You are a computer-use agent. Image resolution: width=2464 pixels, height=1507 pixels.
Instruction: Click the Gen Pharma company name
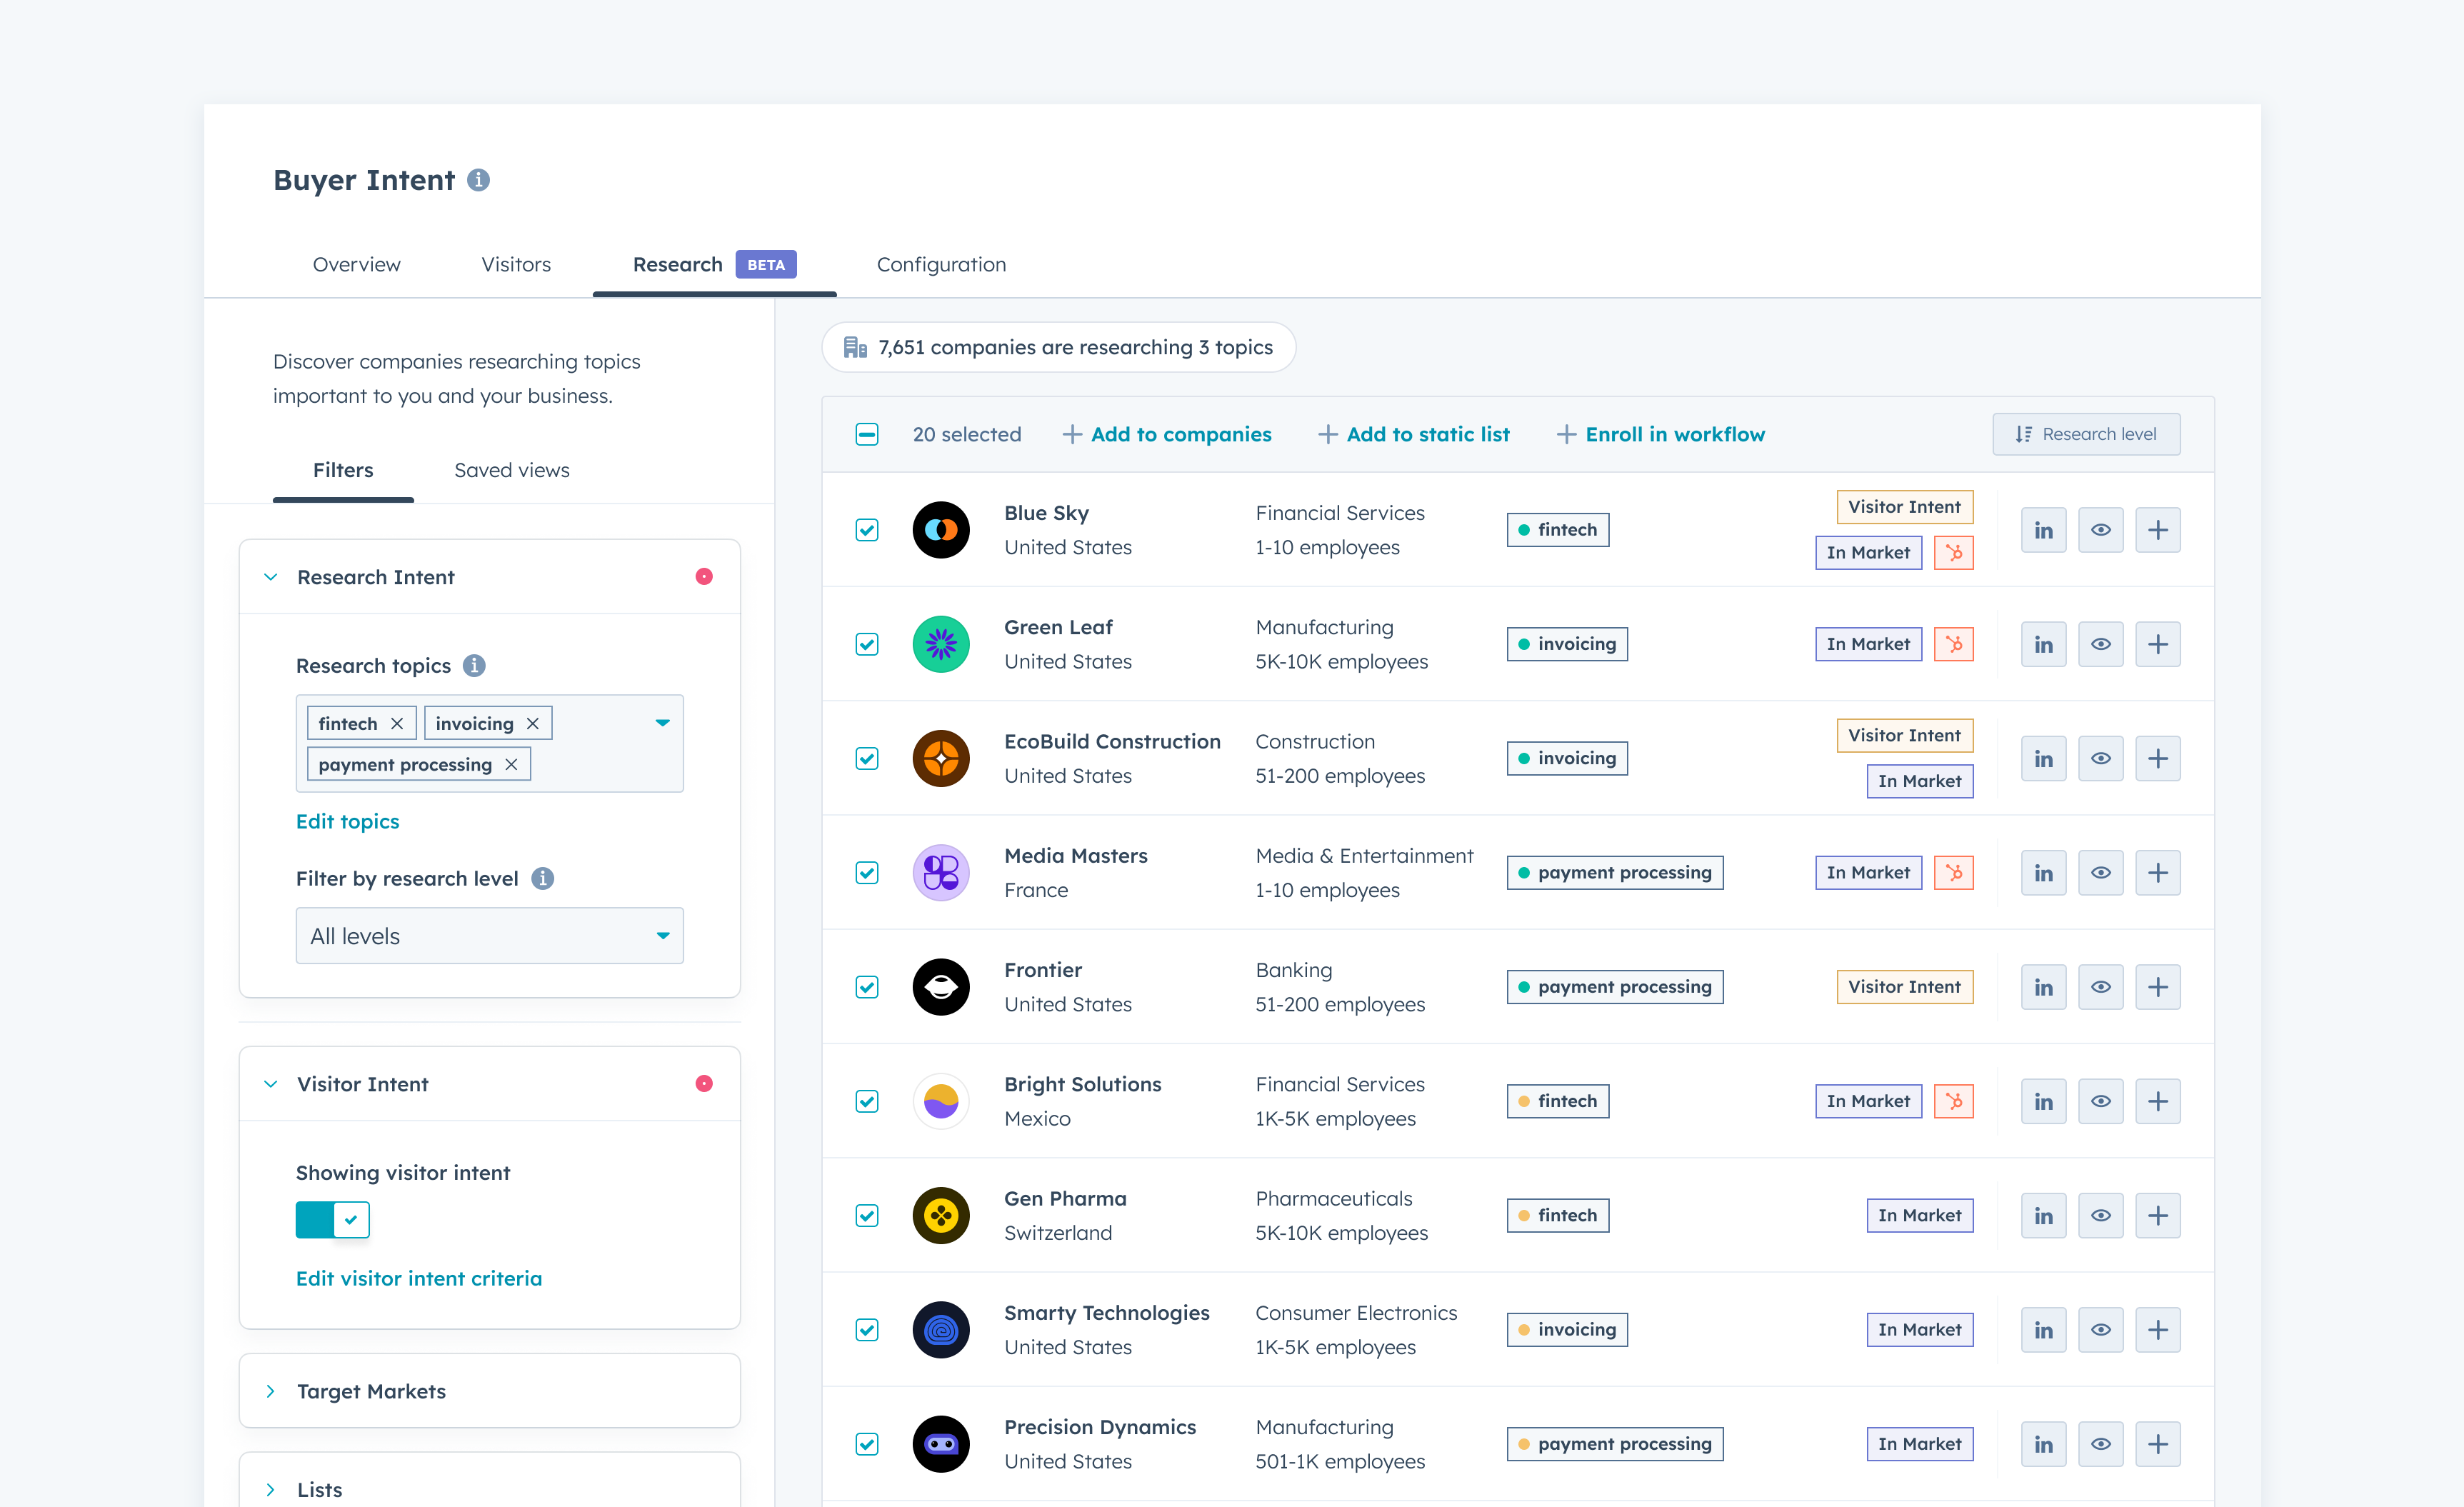pos(1065,1198)
